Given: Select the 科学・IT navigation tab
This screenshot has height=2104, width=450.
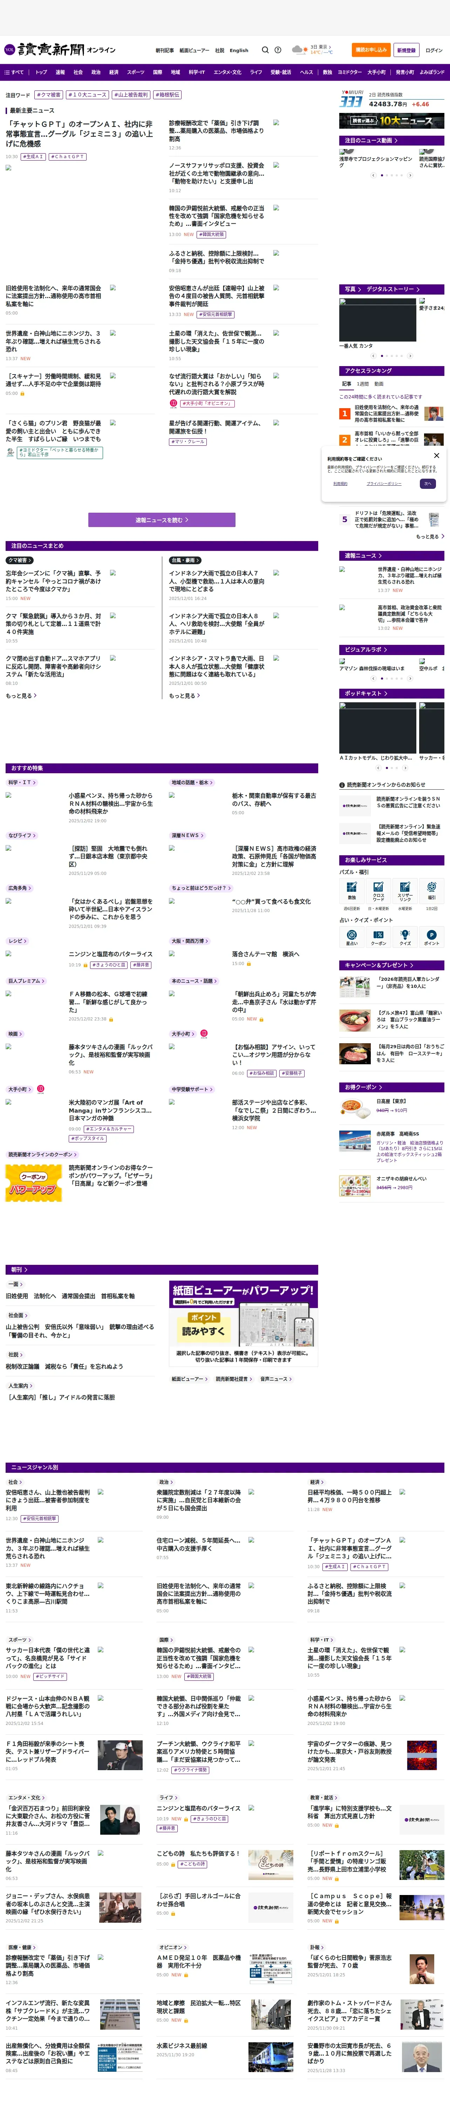Looking at the screenshot, I should (x=197, y=72).
